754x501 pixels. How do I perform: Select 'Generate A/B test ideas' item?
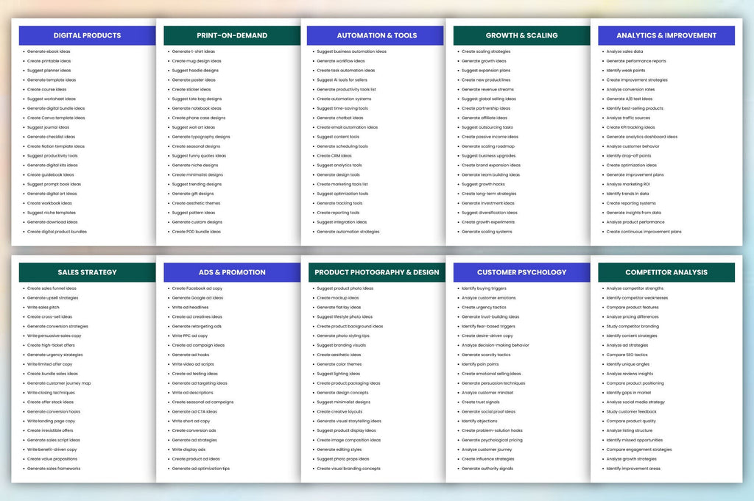630,99
